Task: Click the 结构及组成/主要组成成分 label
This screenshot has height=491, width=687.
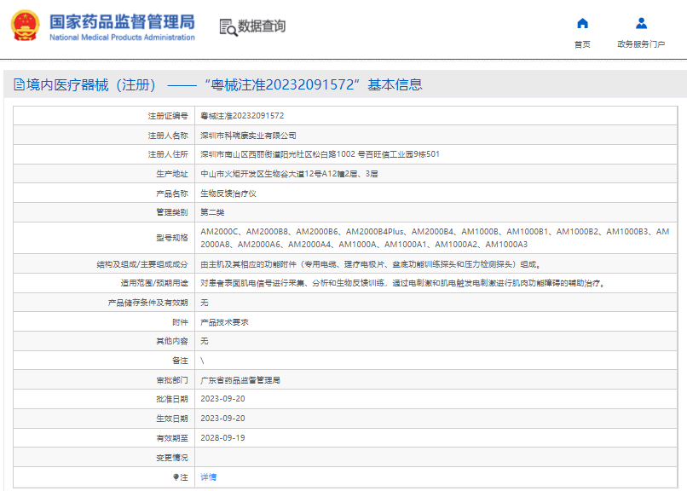Action: tap(142, 264)
